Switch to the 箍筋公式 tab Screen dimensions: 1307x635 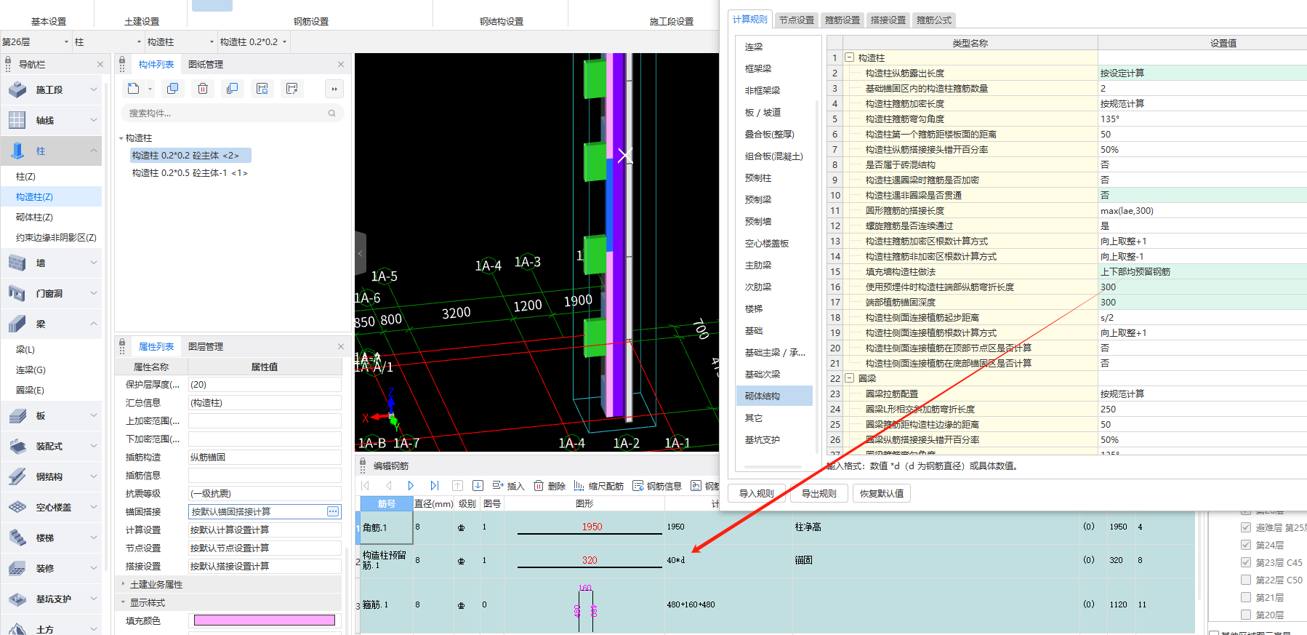point(933,20)
